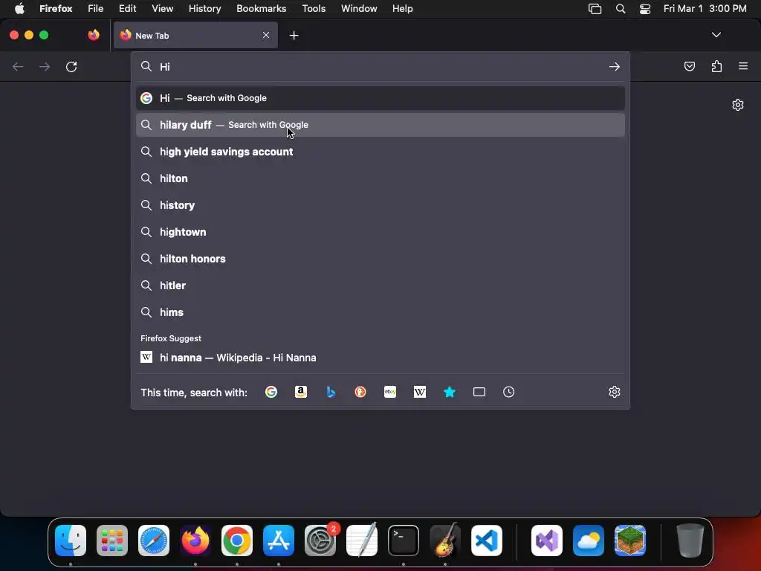761x571 pixels.
Task: Search this time with eBay icon
Action: (390, 392)
